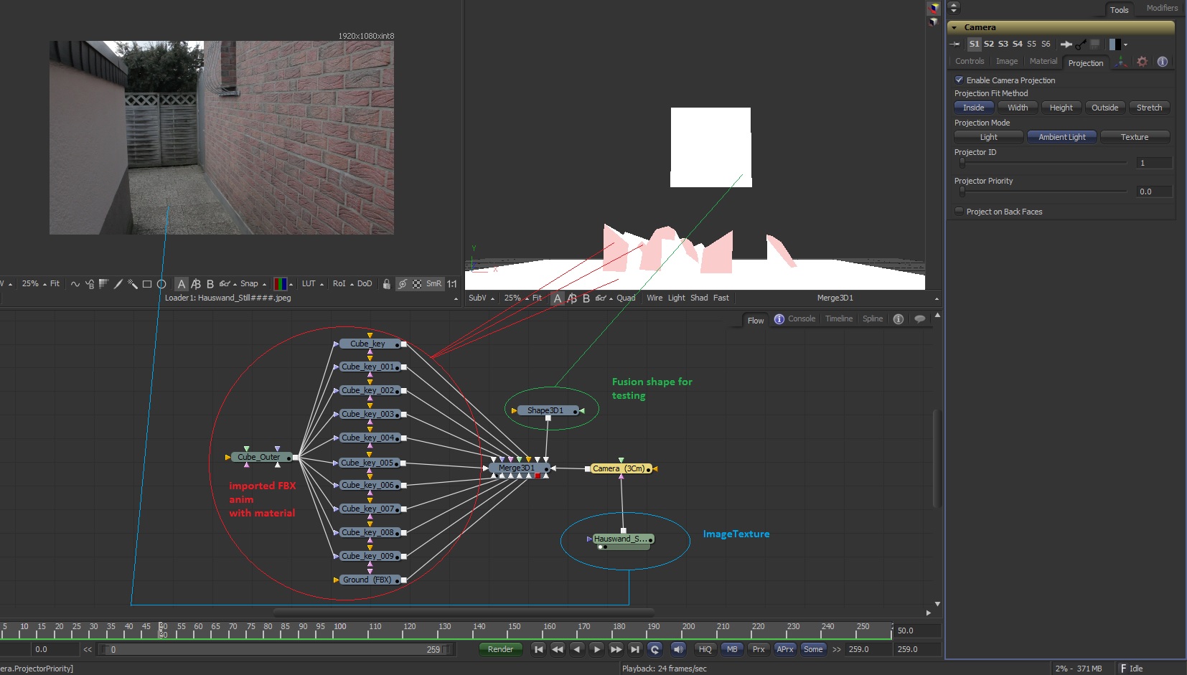Click the green Render button
The height and width of the screenshot is (675, 1187).
(x=500, y=649)
